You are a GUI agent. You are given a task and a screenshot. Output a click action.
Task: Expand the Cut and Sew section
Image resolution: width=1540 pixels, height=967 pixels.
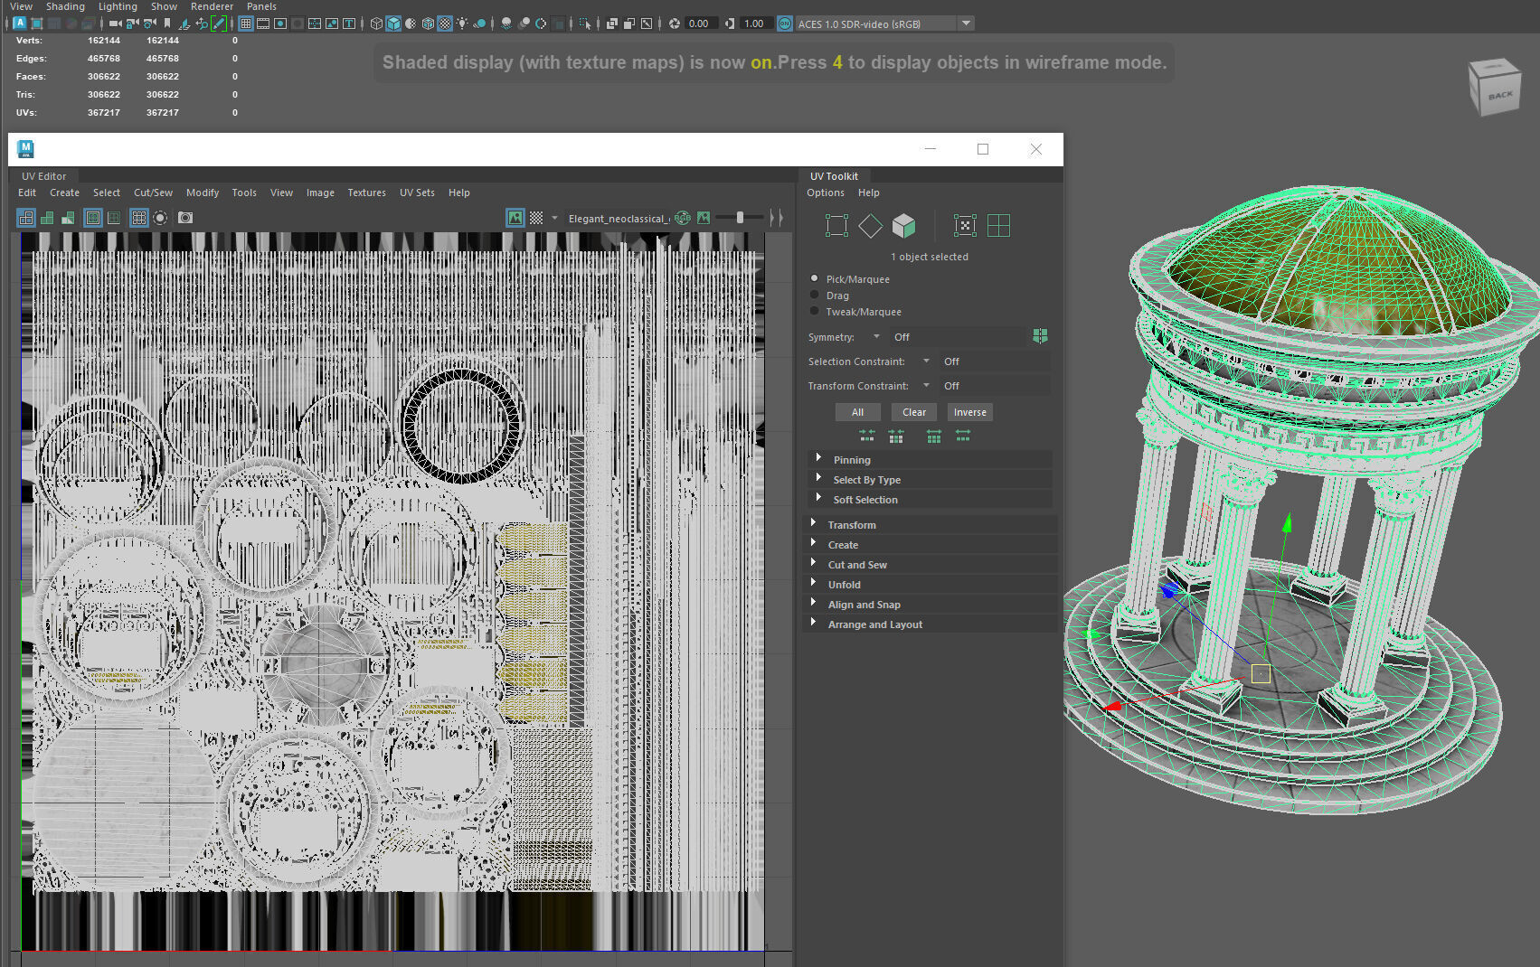coord(930,565)
